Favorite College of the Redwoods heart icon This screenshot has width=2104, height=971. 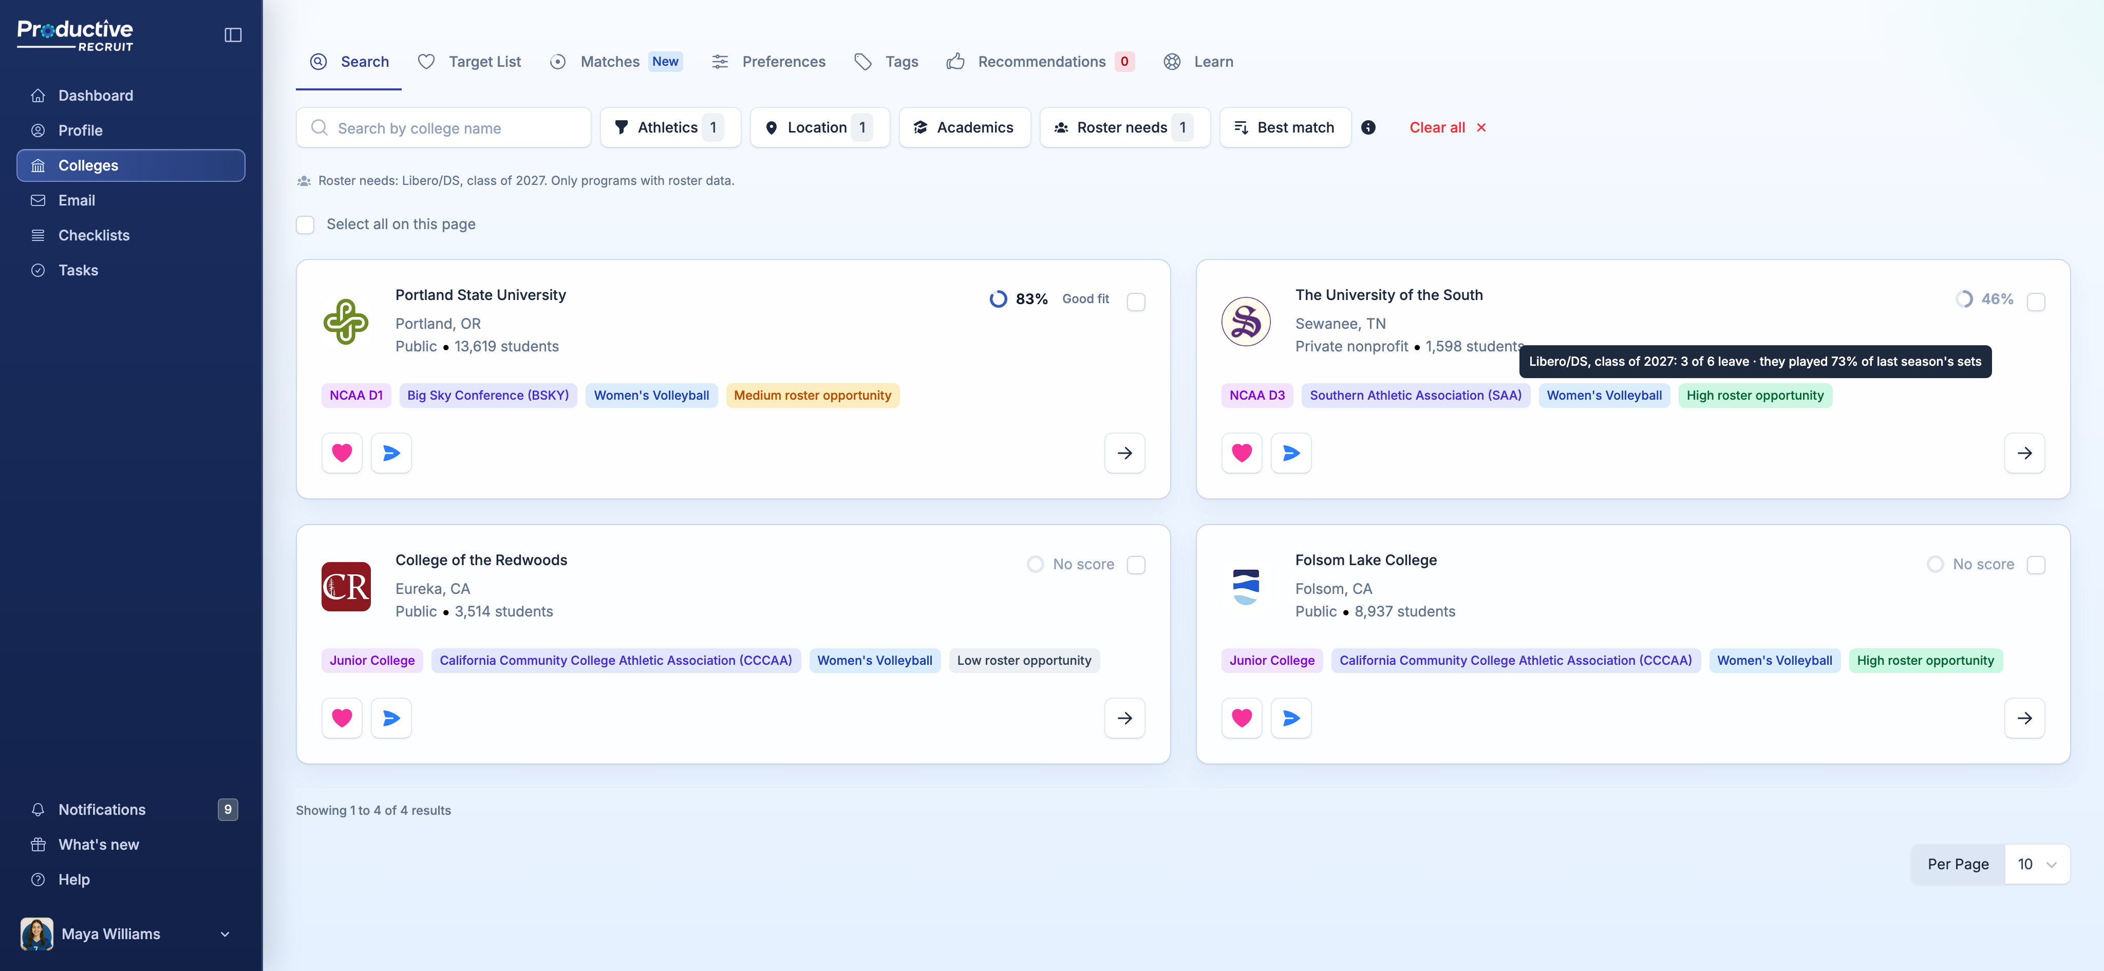point(342,718)
